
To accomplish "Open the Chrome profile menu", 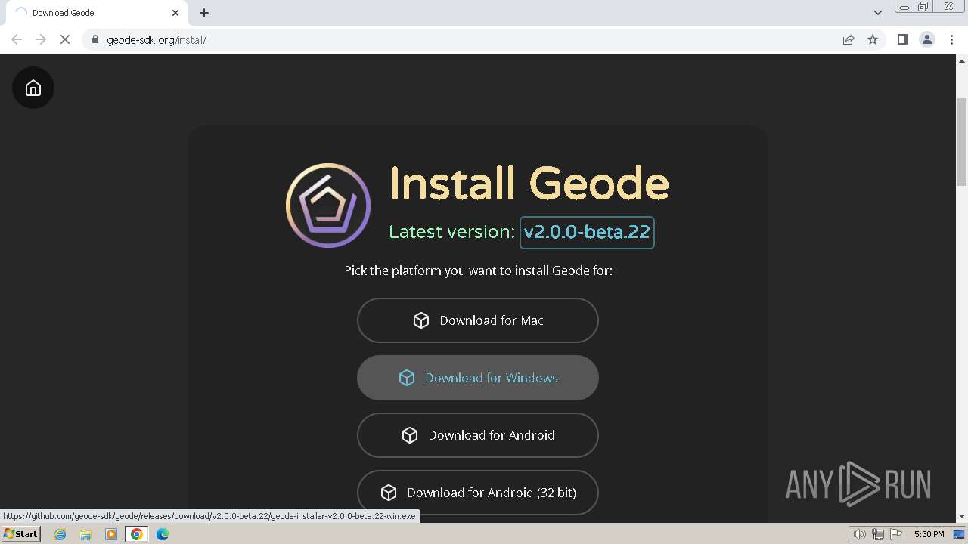I will tap(927, 39).
